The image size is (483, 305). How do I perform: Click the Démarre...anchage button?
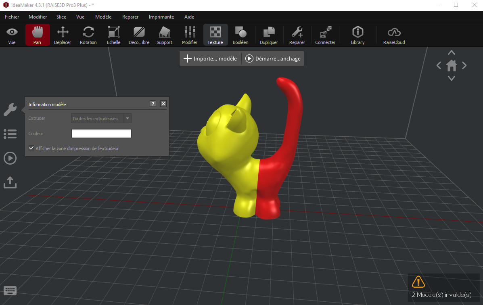(273, 58)
